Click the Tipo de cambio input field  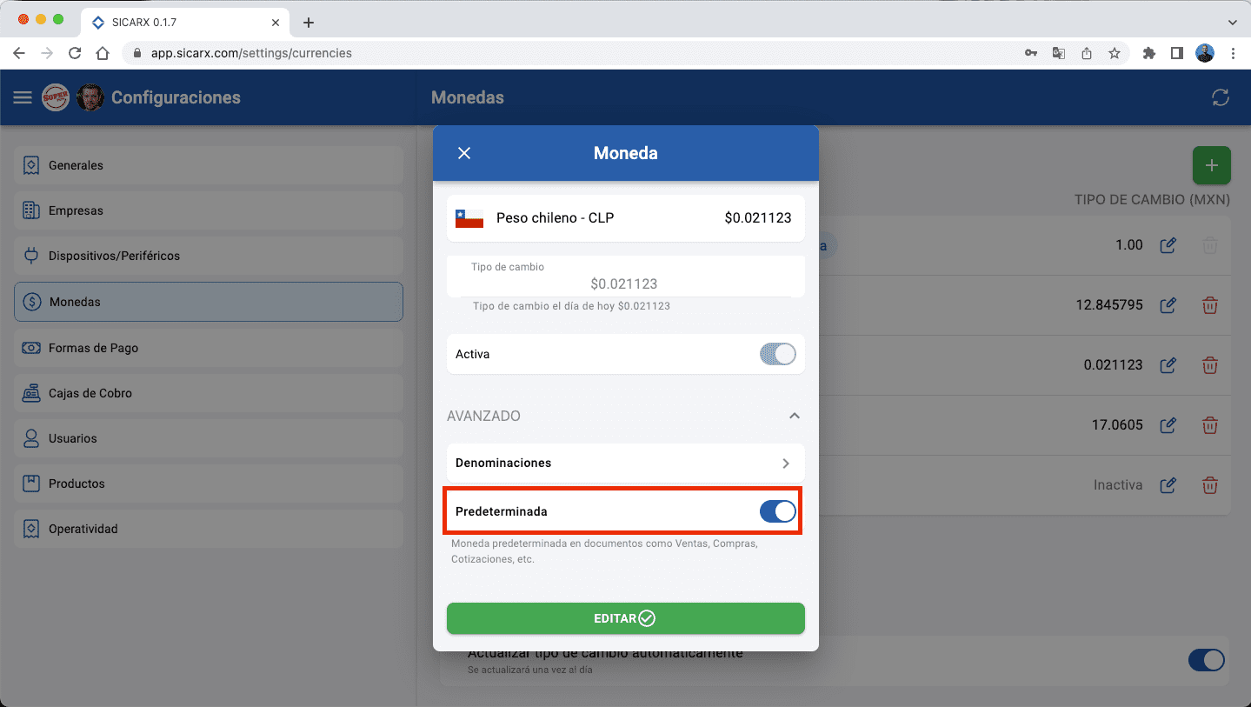click(x=625, y=281)
